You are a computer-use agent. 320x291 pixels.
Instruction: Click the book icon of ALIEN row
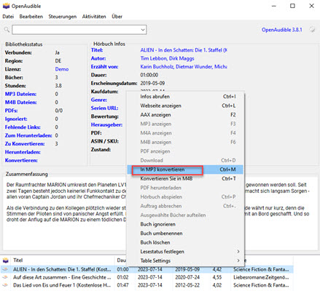click(x=5, y=269)
